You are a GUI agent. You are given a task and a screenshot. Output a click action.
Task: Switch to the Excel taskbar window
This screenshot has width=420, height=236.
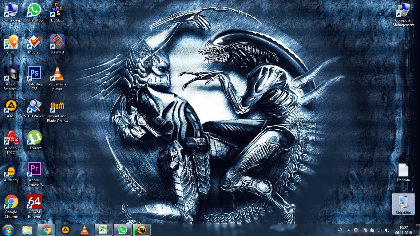[x=104, y=230]
